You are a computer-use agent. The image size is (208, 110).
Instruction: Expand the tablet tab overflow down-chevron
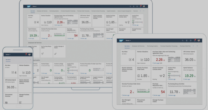[197, 46]
